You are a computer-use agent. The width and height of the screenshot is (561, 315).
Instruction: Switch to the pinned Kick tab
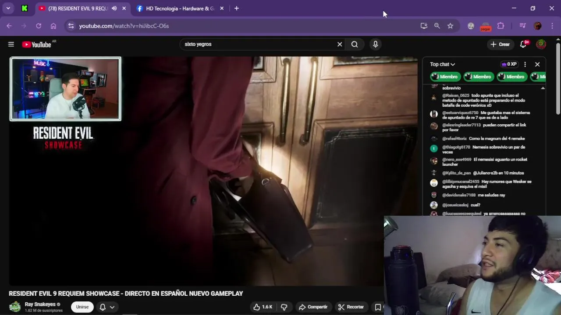click(x=25, y=8)
